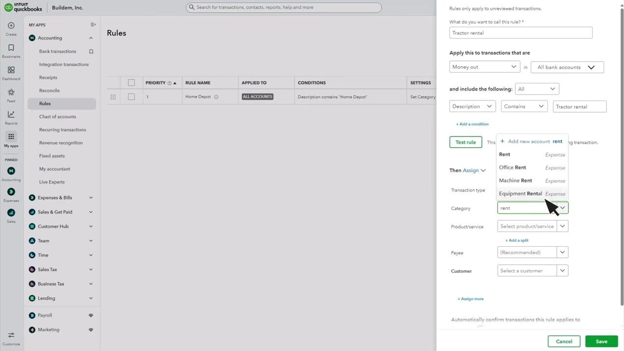Open the include All/Any dropdown
This screenshot has height=351, width=624.
click(537, 89)
